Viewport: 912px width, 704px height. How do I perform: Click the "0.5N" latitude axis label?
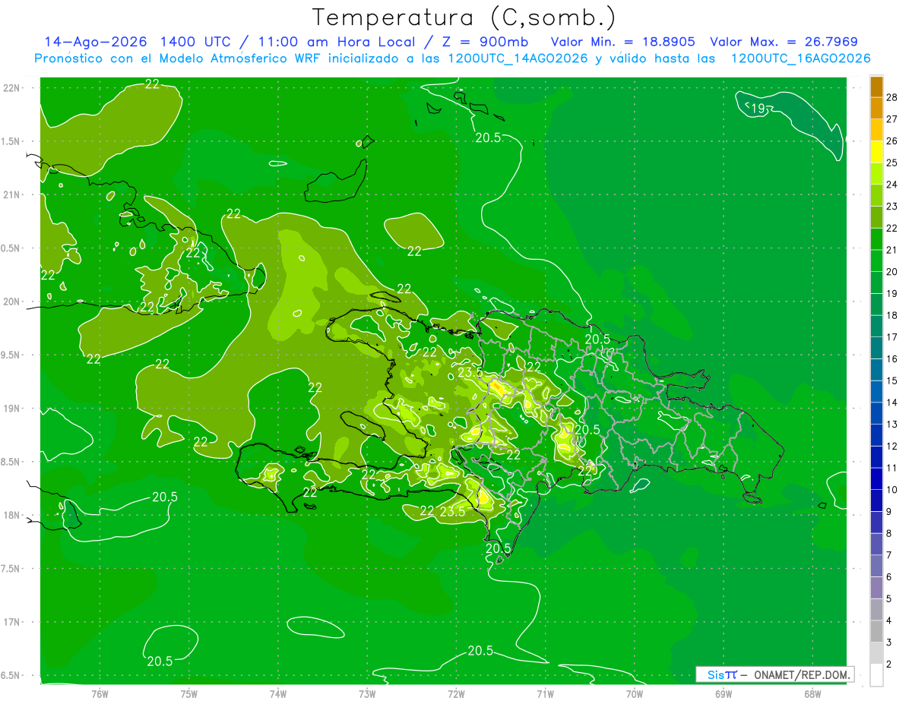[11, 248]
